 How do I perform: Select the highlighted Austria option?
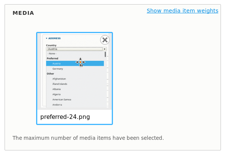(75, 63)
